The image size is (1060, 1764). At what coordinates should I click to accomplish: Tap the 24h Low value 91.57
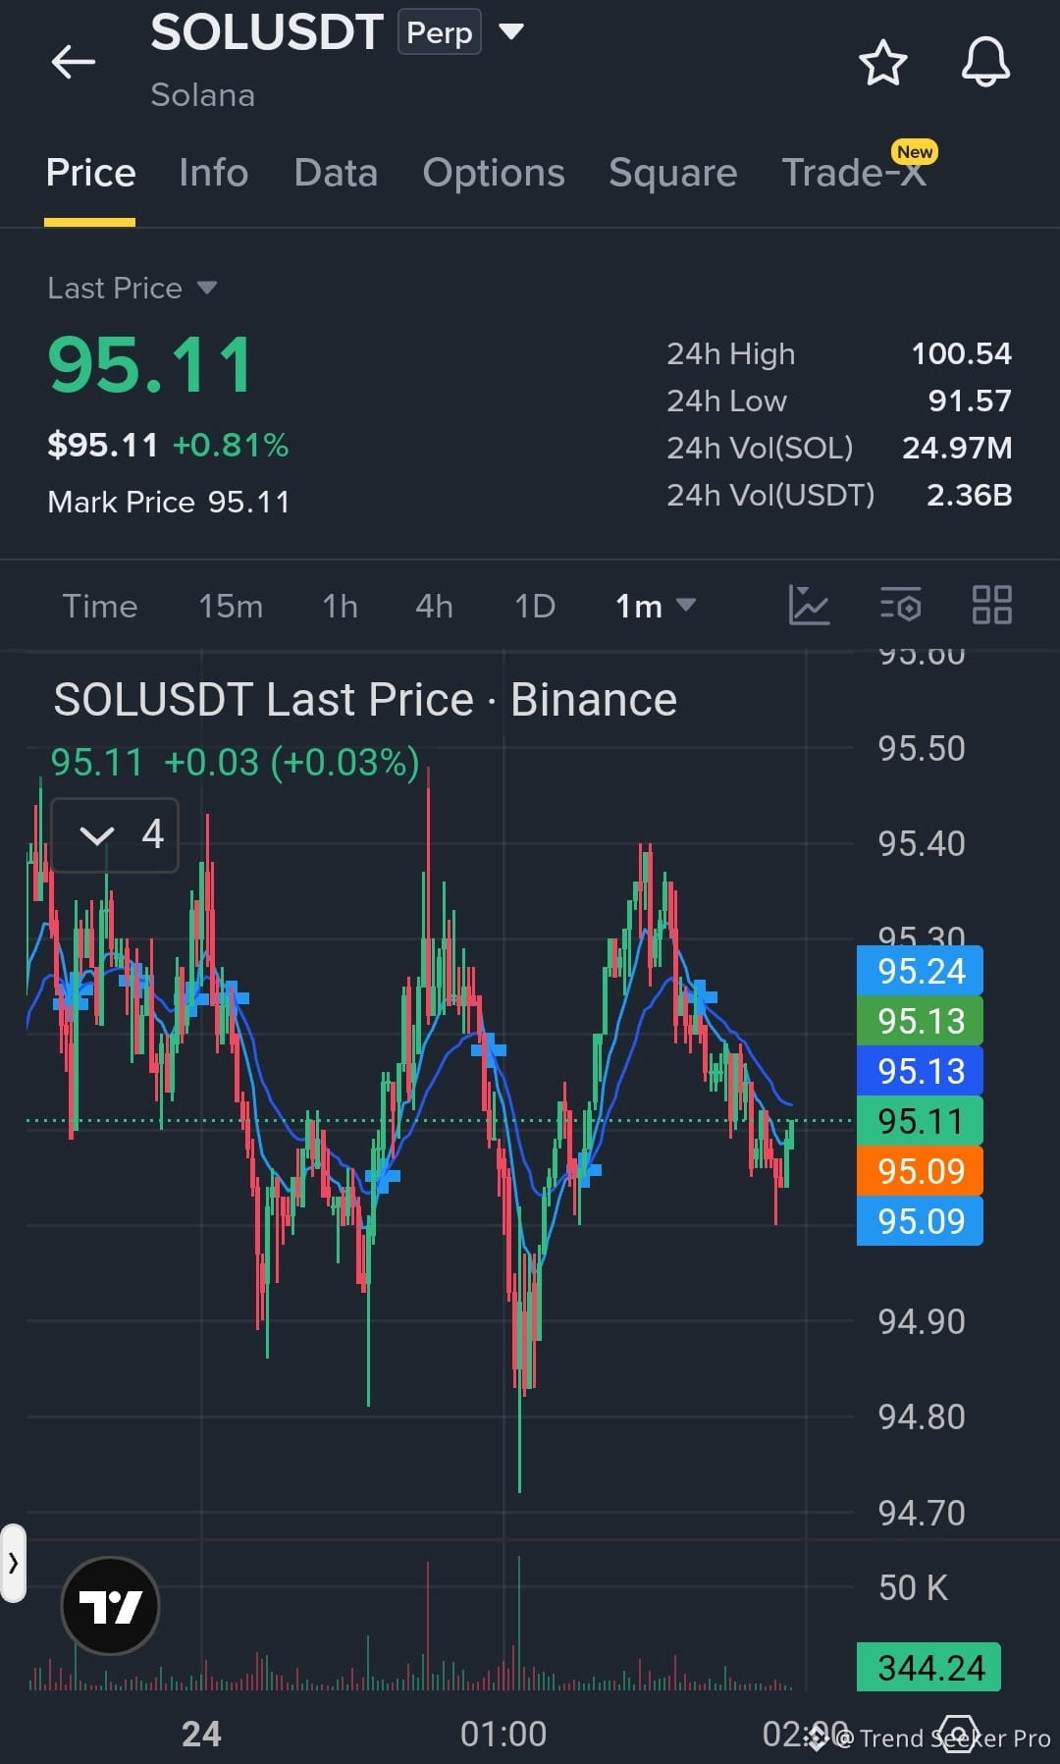[970, 401]
